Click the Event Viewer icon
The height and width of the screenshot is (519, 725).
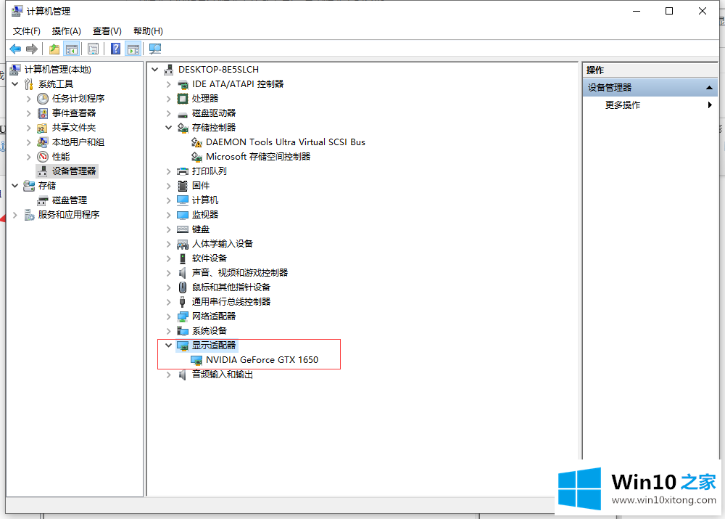click(43, 113)
